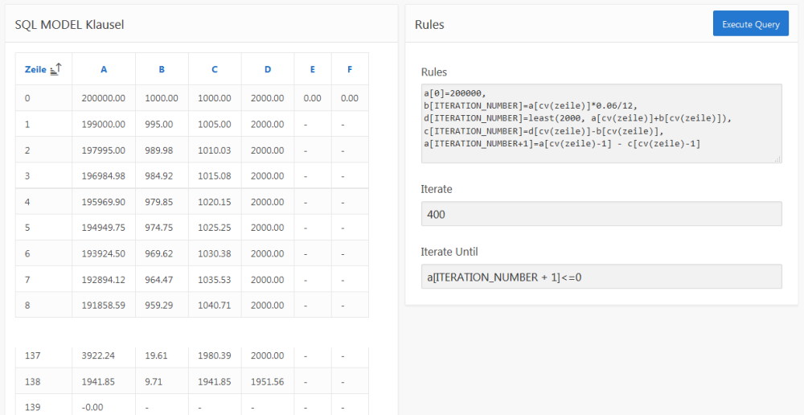Select cell value 19.61
The height and width of the screenshot is (415, 804).
point(156,355)
